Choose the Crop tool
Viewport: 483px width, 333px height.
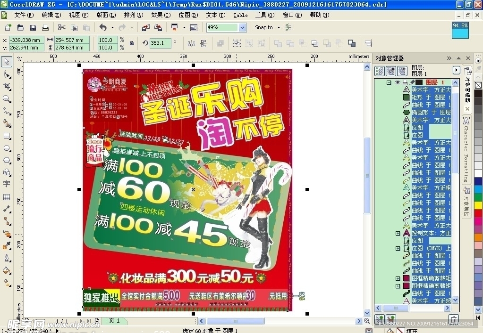[x=7, y=87]
